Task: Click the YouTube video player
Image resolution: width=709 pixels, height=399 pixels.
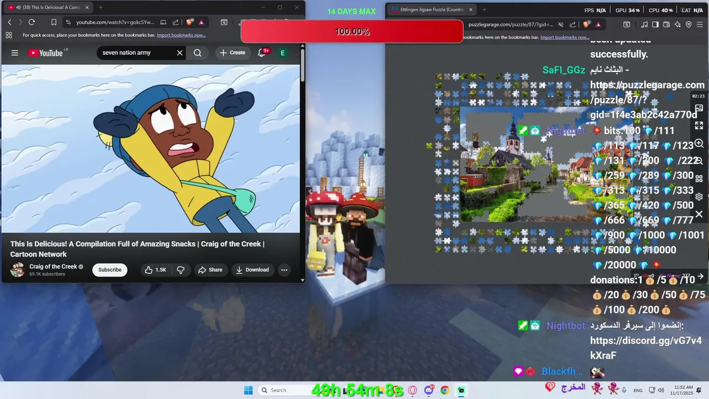Action: pyautogui.click(x=151, y=149)
